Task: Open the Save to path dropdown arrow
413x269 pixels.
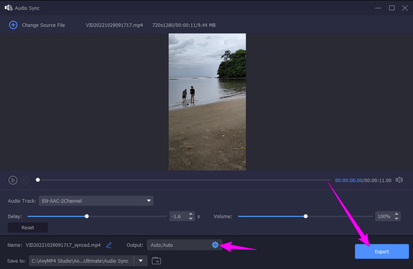Action: point(140,261)
